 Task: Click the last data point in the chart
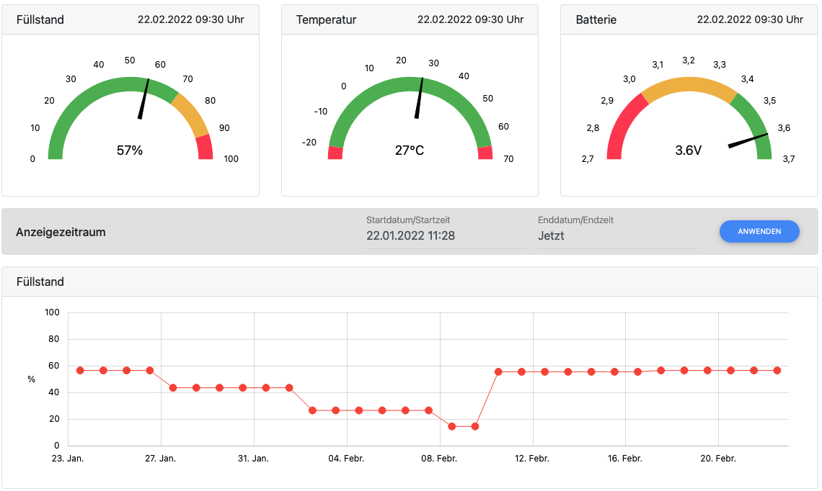pyautogui.click(x=777, y=370)
